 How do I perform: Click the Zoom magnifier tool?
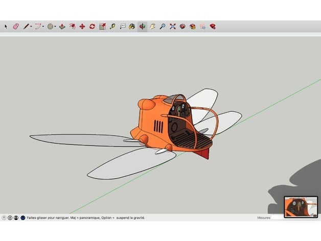click(163, 26)
